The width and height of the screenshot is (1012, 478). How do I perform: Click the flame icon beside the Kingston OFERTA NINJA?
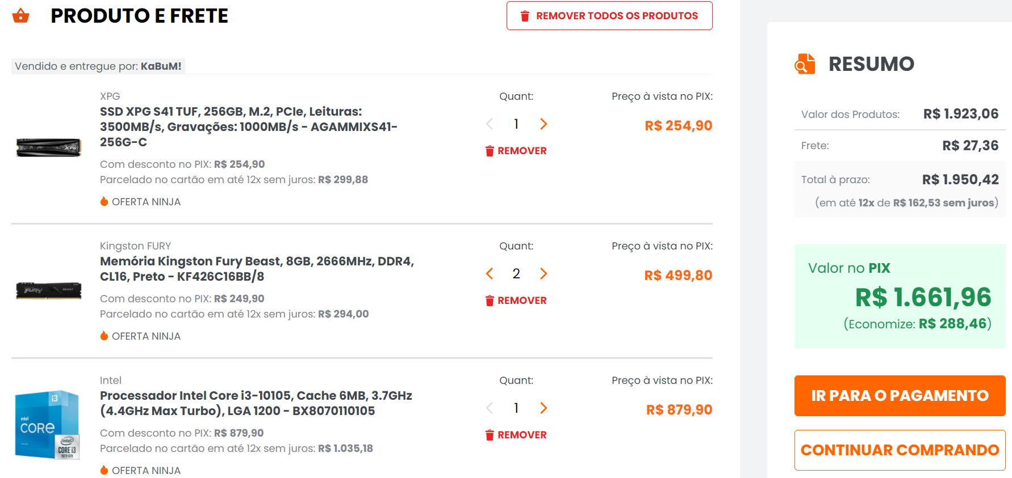tap(104, 336)
